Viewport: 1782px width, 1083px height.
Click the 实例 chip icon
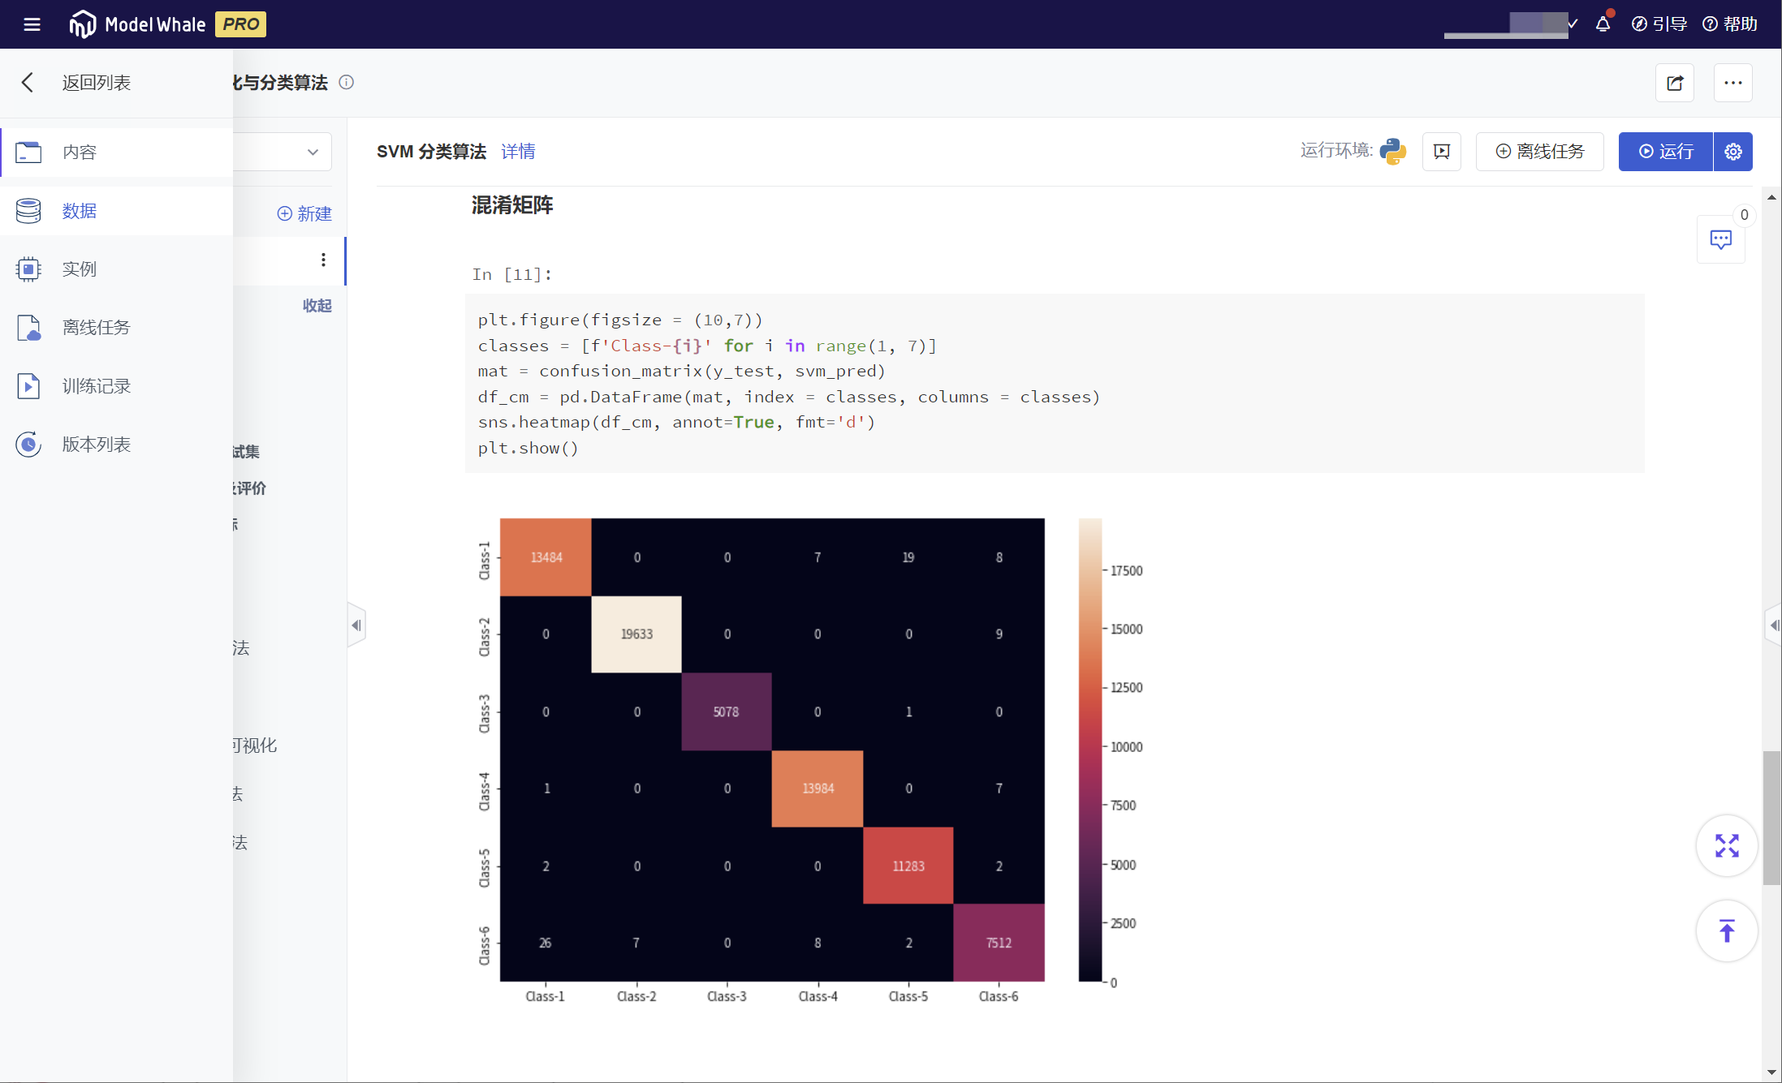click(28, 269)
